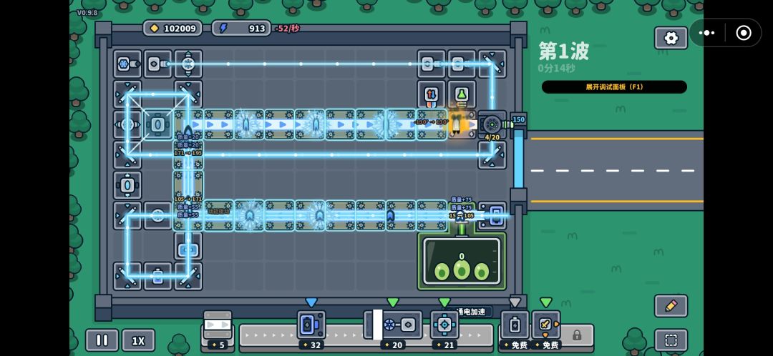Click the gate health label 150
Image resolution: width=773 pixels, height=356 pixels.
coord(519,119)
